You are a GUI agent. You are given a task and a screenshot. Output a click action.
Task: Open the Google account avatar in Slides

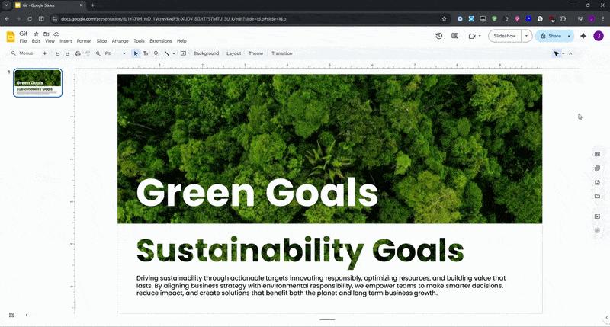click(599, 36)
